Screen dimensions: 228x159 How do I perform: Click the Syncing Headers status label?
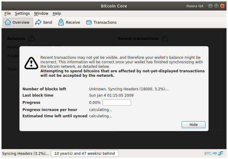tap(25, 154)
